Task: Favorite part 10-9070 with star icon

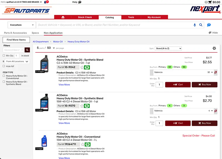Action: pyautogui.click(x=82, y=106)
